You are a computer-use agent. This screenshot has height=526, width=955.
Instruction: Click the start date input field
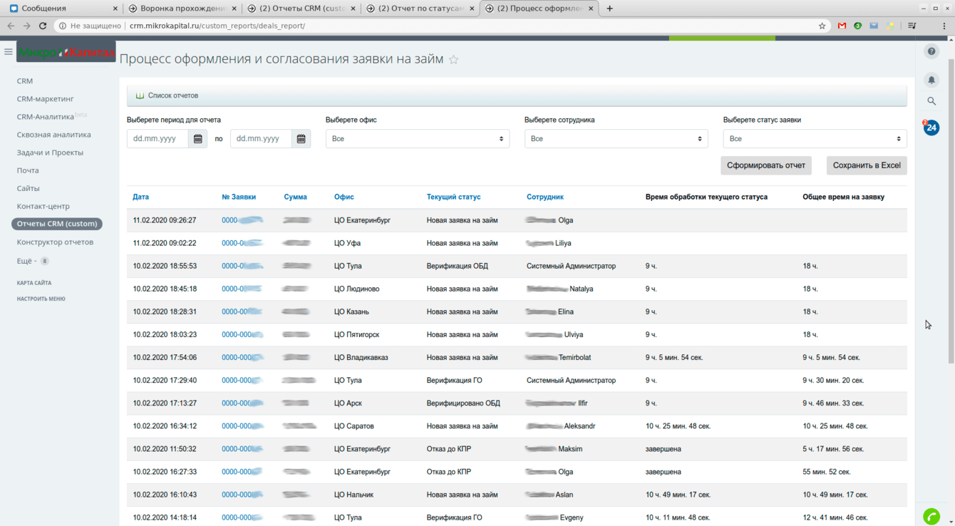tap(158, 138)
